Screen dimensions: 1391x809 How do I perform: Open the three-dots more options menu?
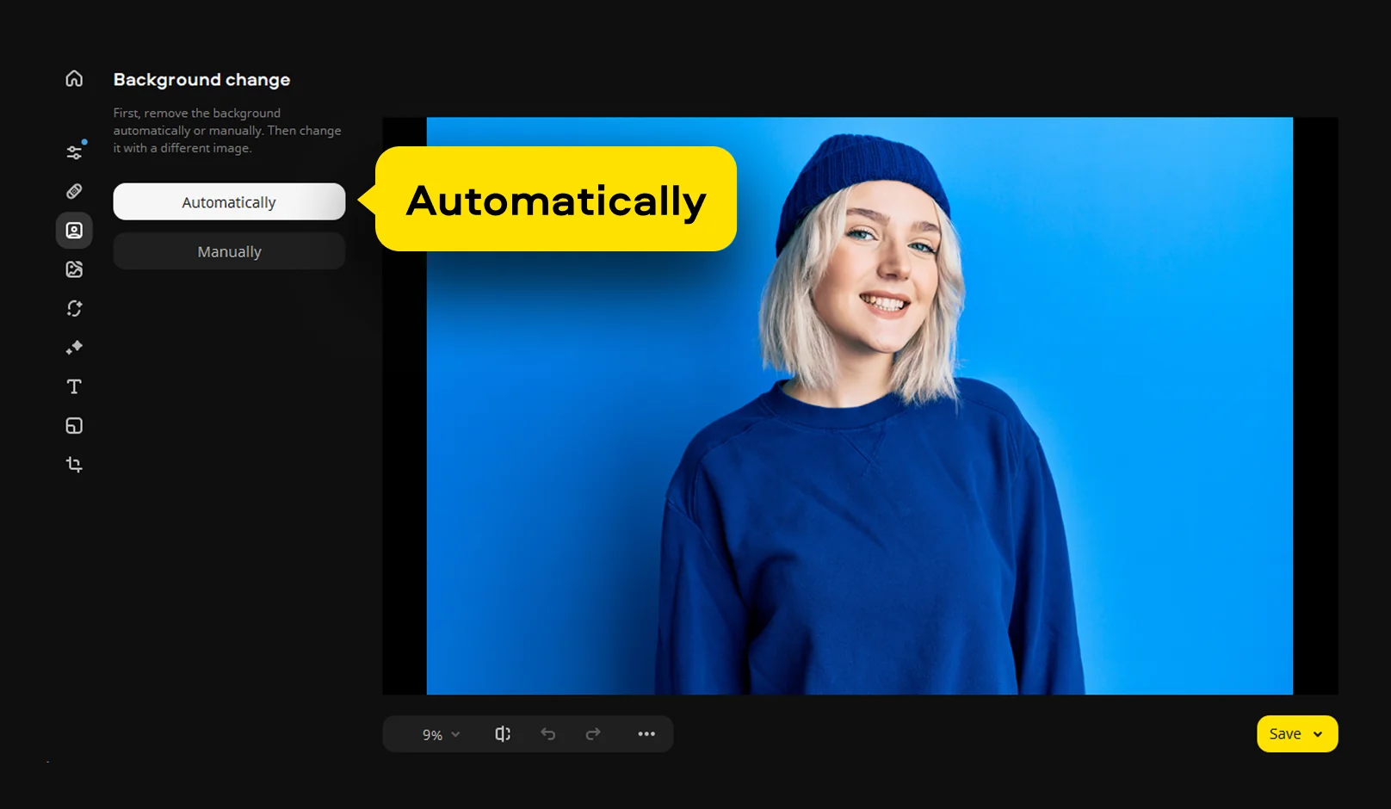click(x=646, y=734)
